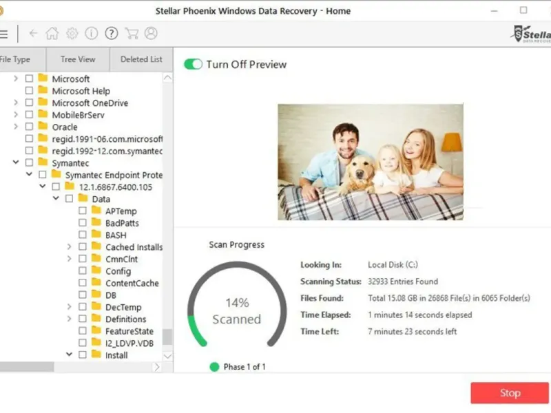This screenshot has width=551, height=413.
Task: Check the I2_LDVP.VDB checkbox
Action: click(83, 343)
